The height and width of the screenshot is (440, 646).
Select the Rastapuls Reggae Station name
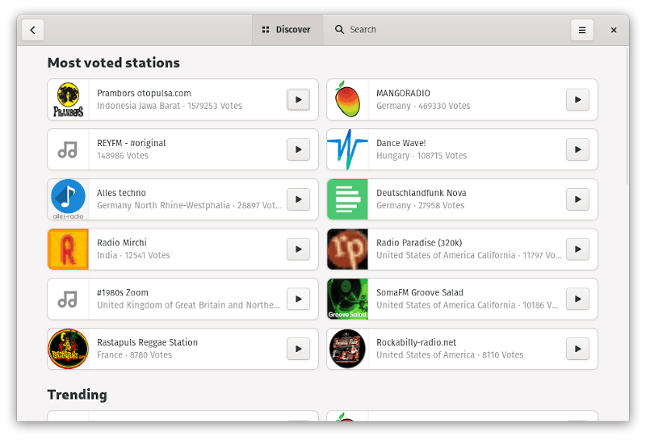(x=147, y=343)
